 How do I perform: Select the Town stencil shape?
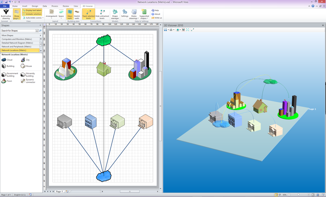[x=7, y=81]
